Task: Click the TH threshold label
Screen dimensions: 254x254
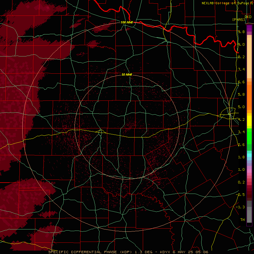Action: (242, 220)
